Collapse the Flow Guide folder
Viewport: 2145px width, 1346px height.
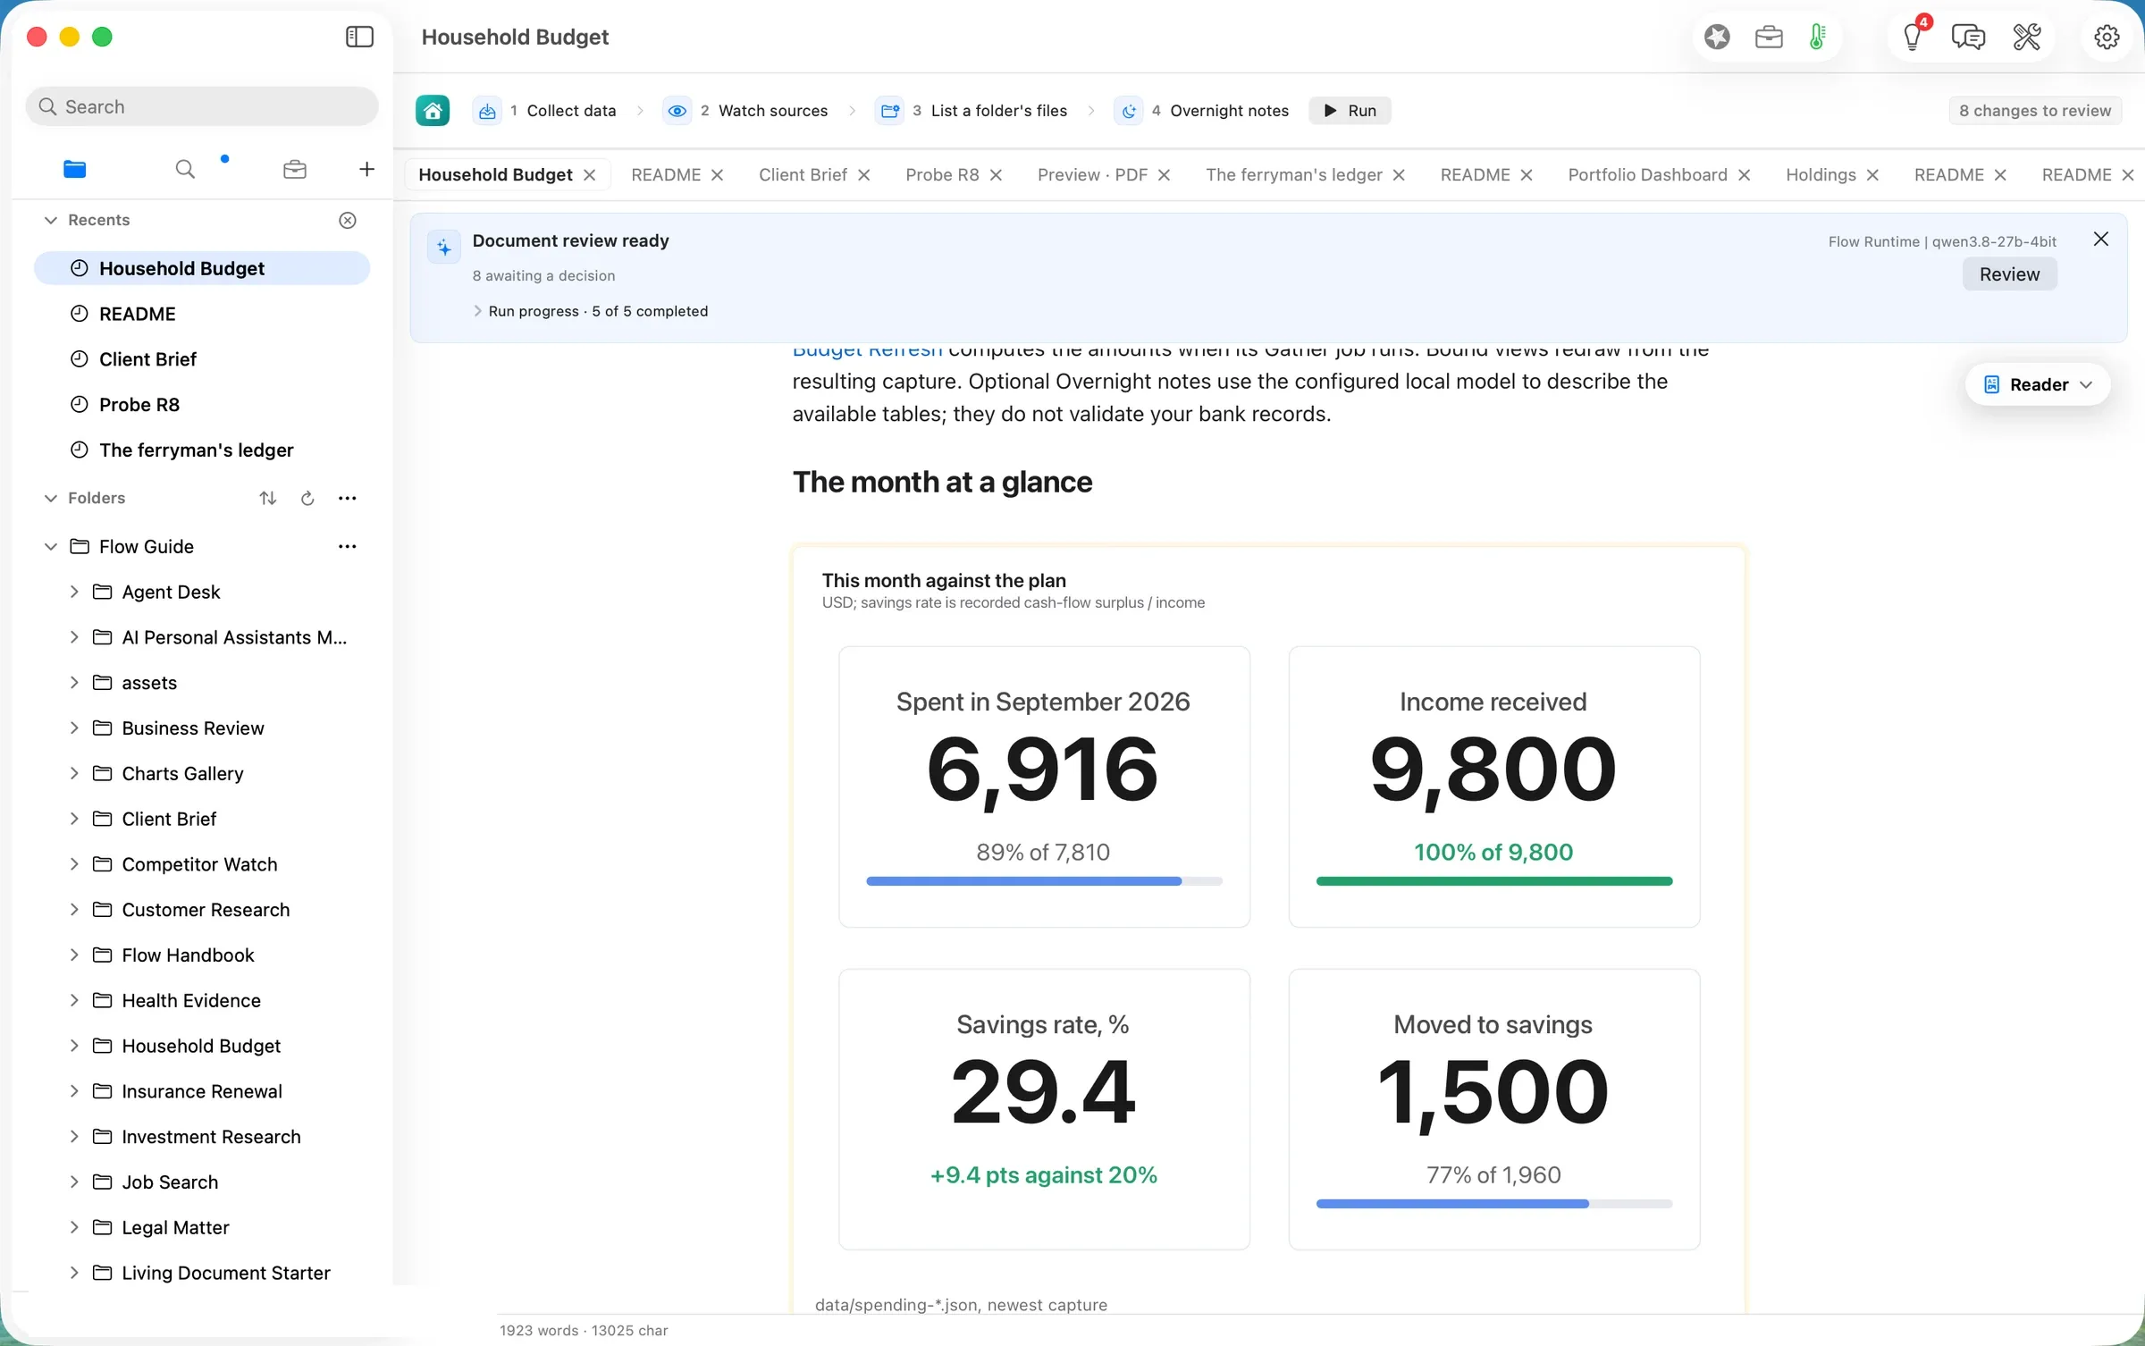51,546
